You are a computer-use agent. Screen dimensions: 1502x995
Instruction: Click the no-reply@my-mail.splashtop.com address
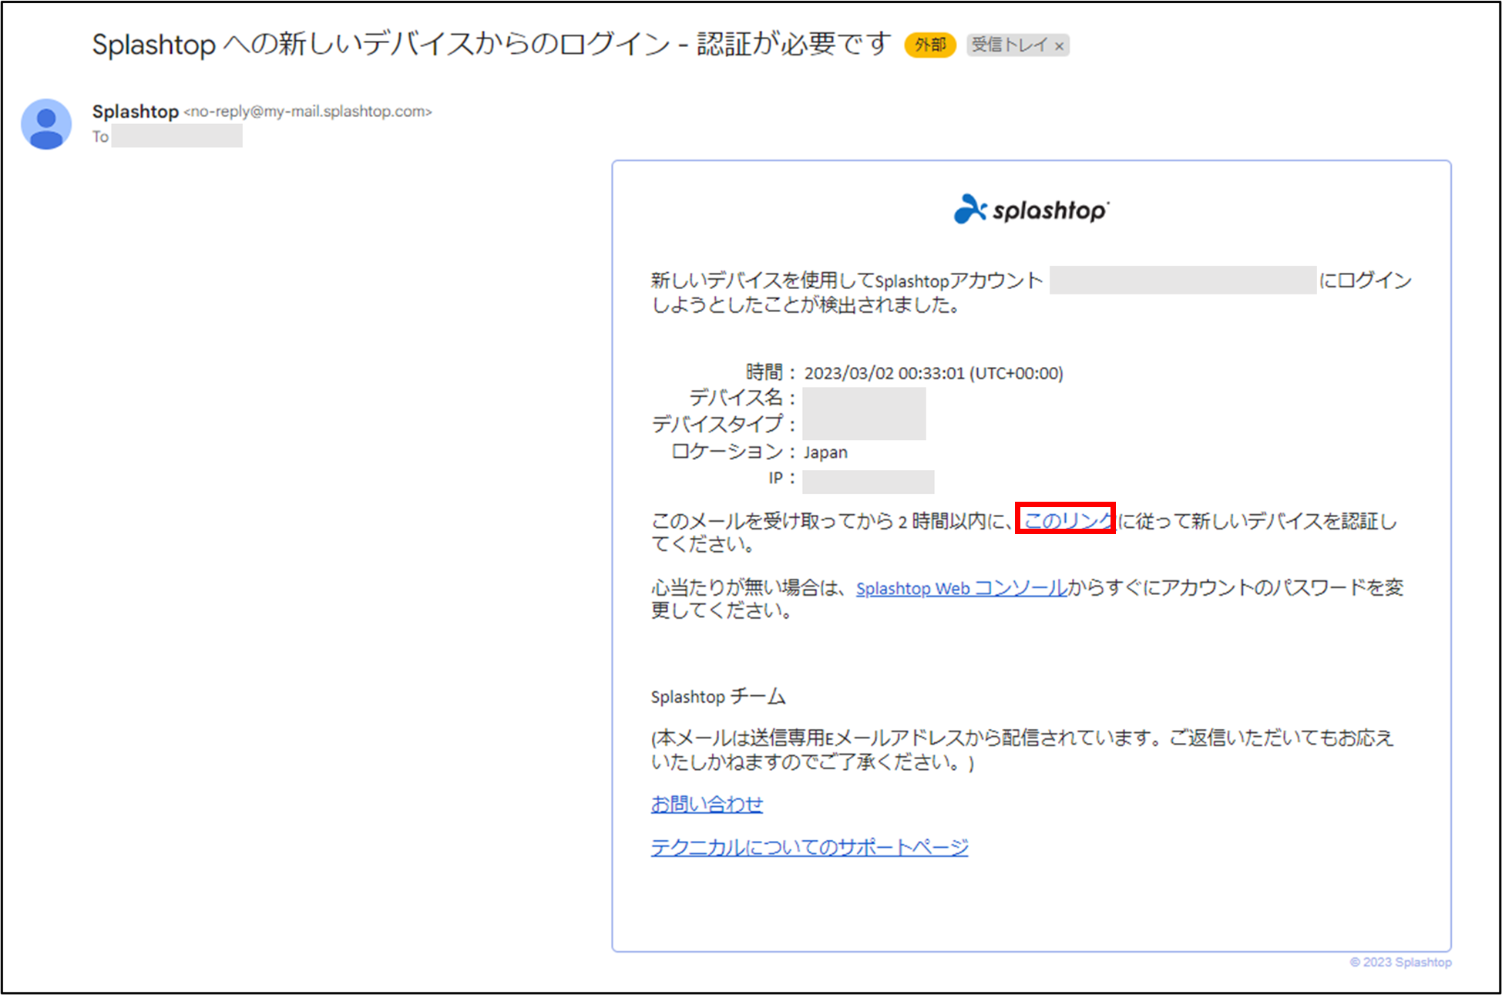pyautogui.click(x=308, y=112)
